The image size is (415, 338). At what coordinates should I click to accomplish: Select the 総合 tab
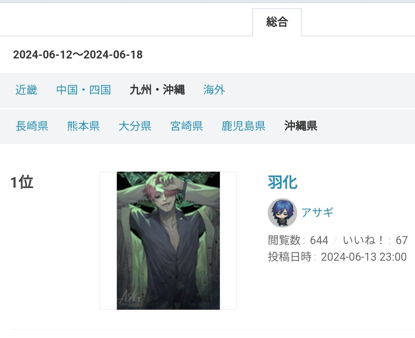pyautogui.click(x=277, y=22)
